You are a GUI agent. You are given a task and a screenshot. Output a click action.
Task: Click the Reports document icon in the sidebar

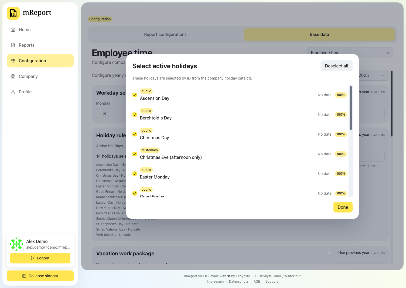click(x=13, y=45)
